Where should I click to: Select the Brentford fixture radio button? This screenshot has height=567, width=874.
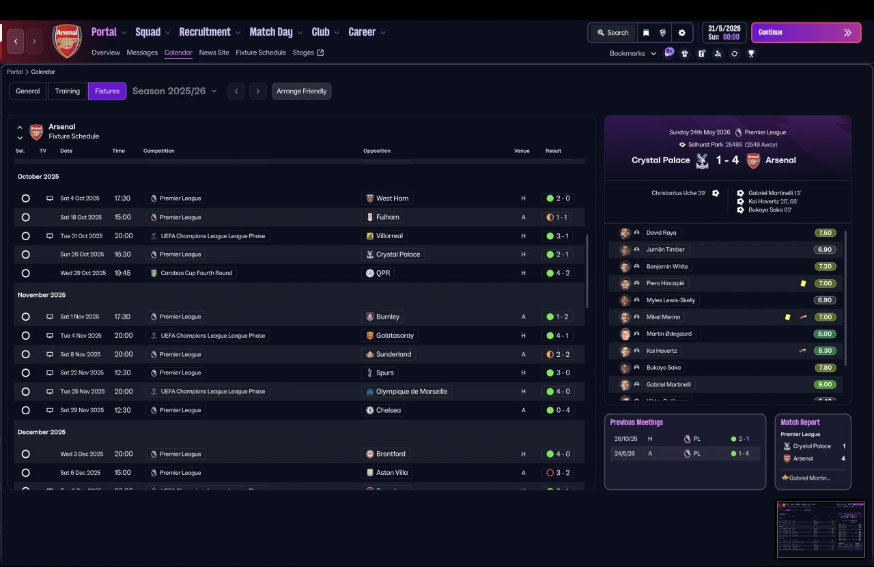coord(25,454)
